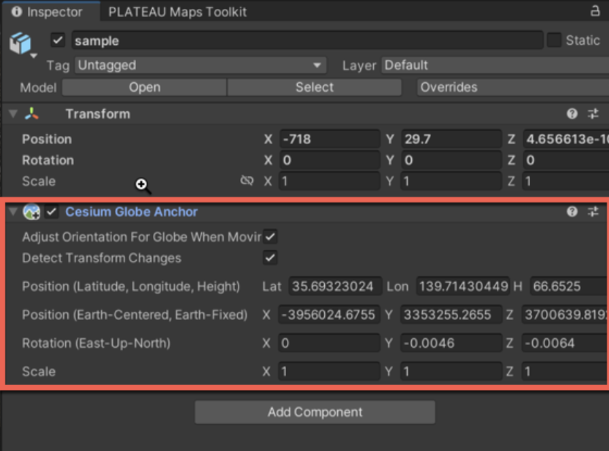Viewport: 609px width, 451px height.
Task: Click the object name field 'sample'
Action: [x=307, y=40]
